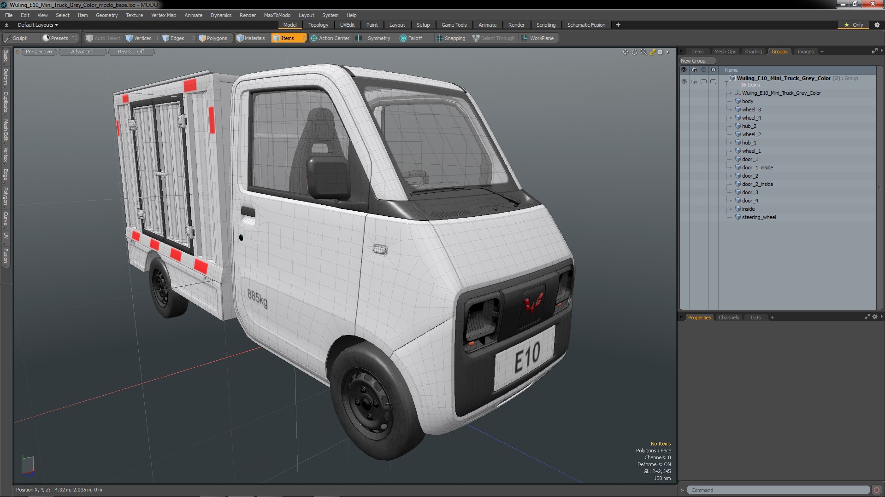The height and width of the screenshot is (497, 885).
Task: Open the Lists tab
Action: pyautogui.click(x=755, y=318)
